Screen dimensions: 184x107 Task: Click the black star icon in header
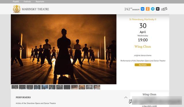(158, 9)
